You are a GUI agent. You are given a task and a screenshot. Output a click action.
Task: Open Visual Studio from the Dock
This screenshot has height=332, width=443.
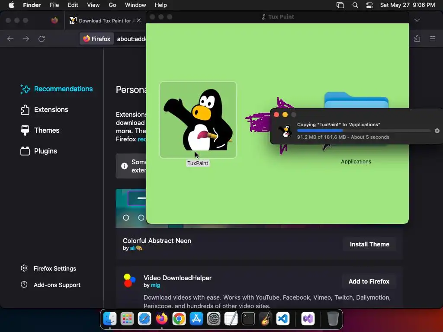pyautogui.click(x=308, y=319)
